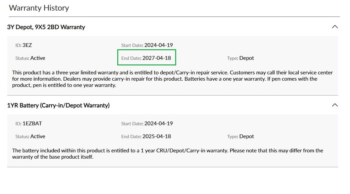Click Active status under ID 1EZBAT

point(38,136)
